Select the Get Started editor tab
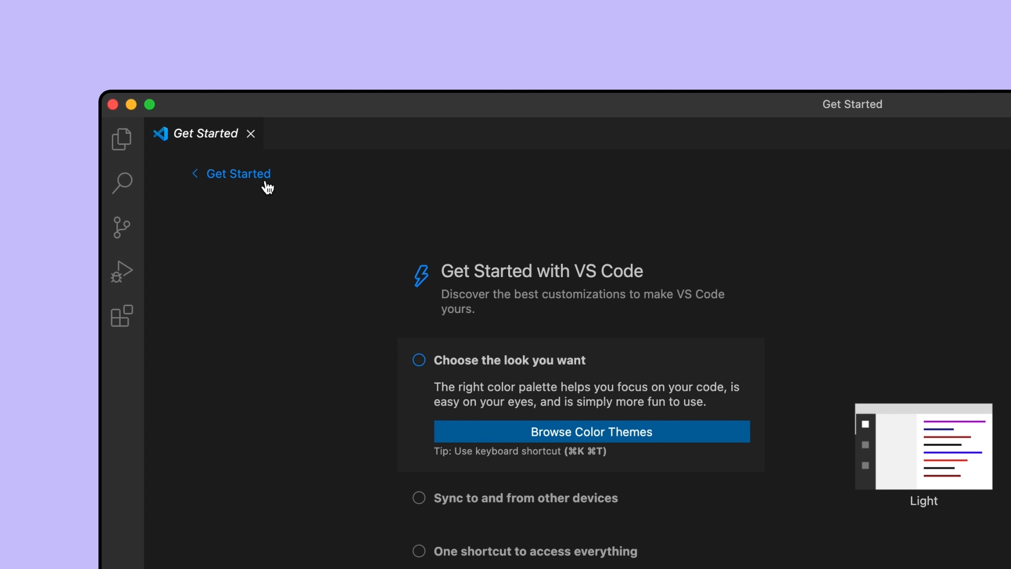The height and width of the screenshot is (569, 1011). coord(204,134)
